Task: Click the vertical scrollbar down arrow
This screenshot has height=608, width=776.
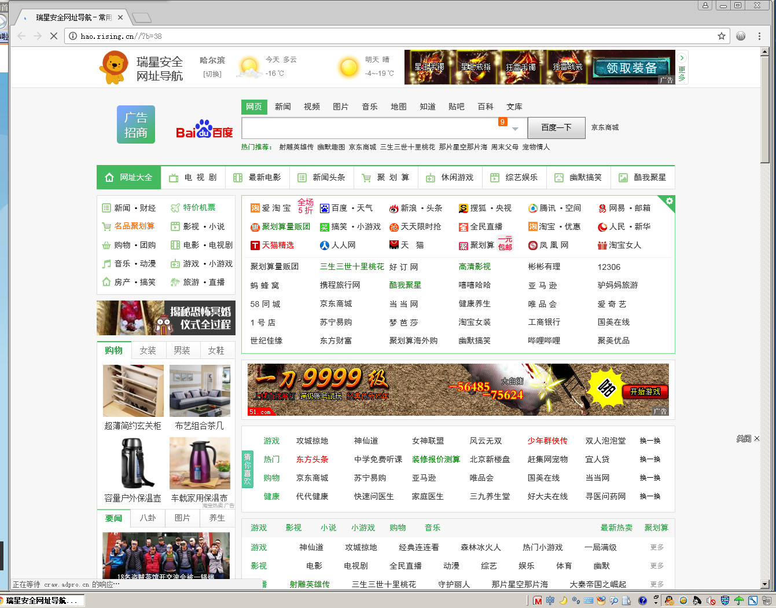Action: click(x=764, y=584)
